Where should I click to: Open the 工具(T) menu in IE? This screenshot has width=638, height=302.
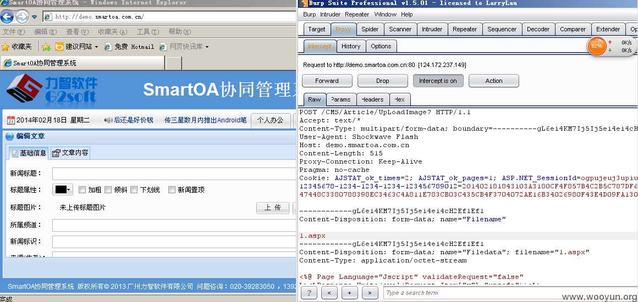click(x=148, y=32)
